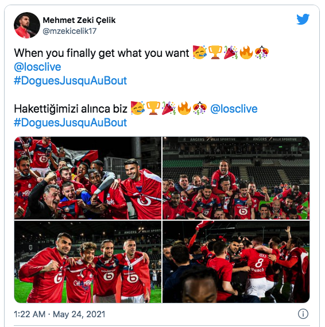Open Mehmet Zeki Çelik's profile avatar
Image resolution: width=325 pixels, height=327 pixels.
(x=27, y=25)
